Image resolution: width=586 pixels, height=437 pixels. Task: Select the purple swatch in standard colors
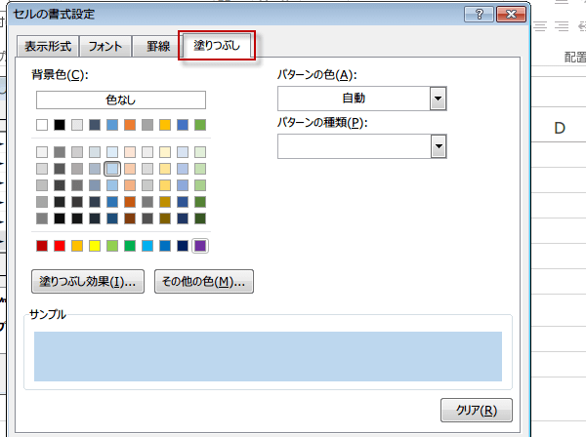point(200,246)
